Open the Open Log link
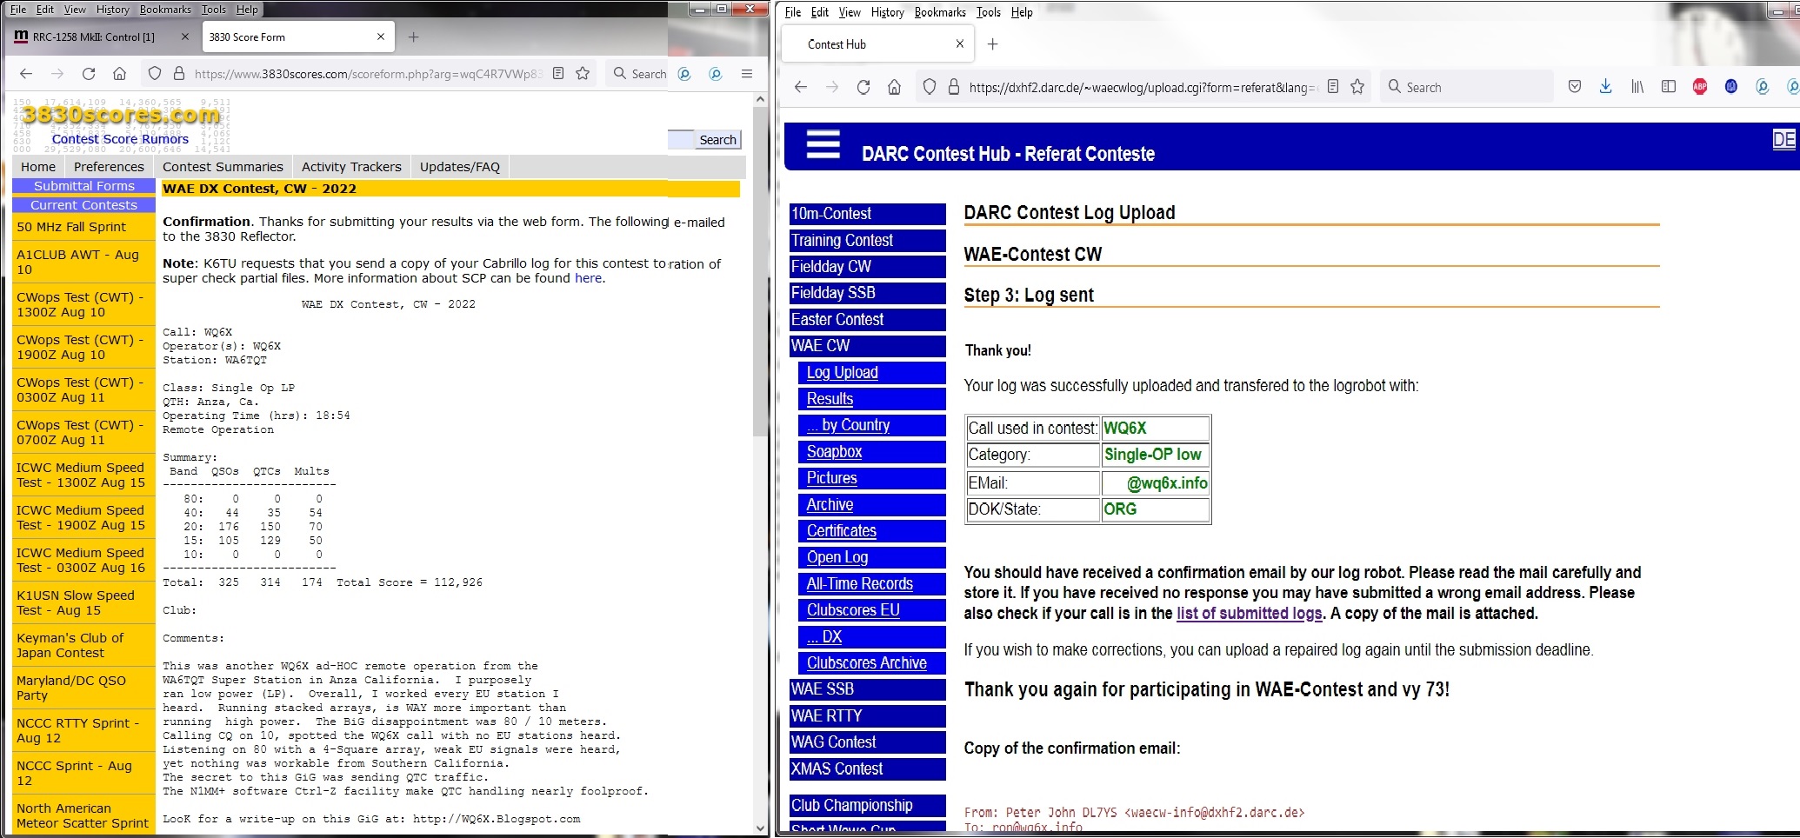The height and width of the screenshot is (838, 1800). 837,557
